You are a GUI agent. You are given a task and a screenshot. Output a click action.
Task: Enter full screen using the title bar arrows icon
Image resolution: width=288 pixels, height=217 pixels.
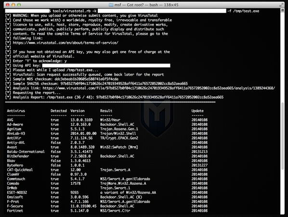click(281, 5)
